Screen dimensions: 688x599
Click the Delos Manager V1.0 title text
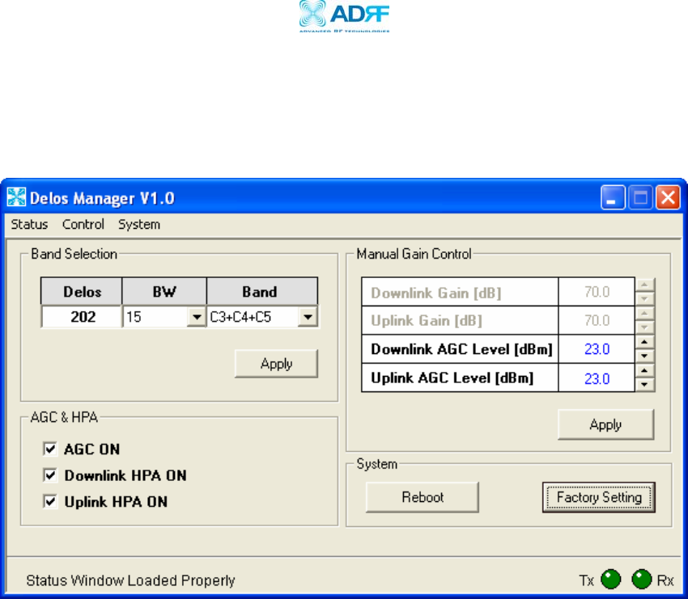[x=102, y=198]
